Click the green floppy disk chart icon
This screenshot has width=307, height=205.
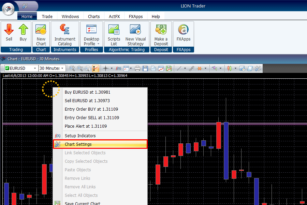169,68
